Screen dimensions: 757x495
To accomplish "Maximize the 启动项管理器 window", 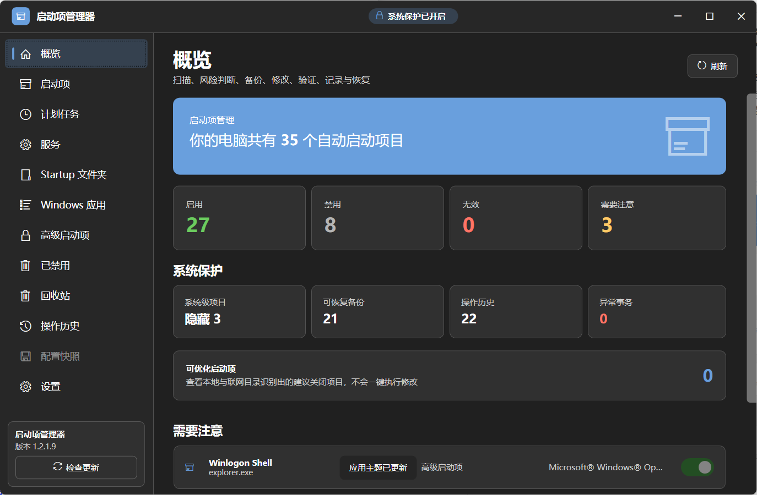I will coord(710,16).
